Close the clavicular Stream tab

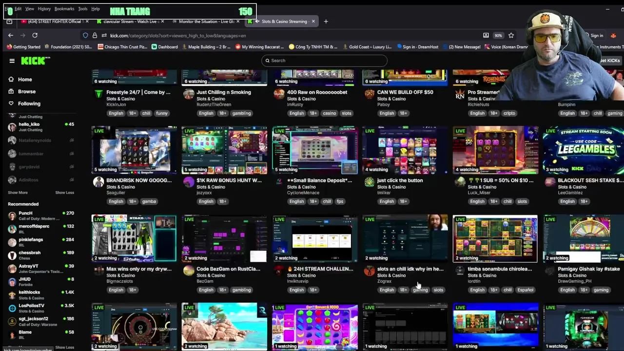pyautogui.click(x=162, y=21)
